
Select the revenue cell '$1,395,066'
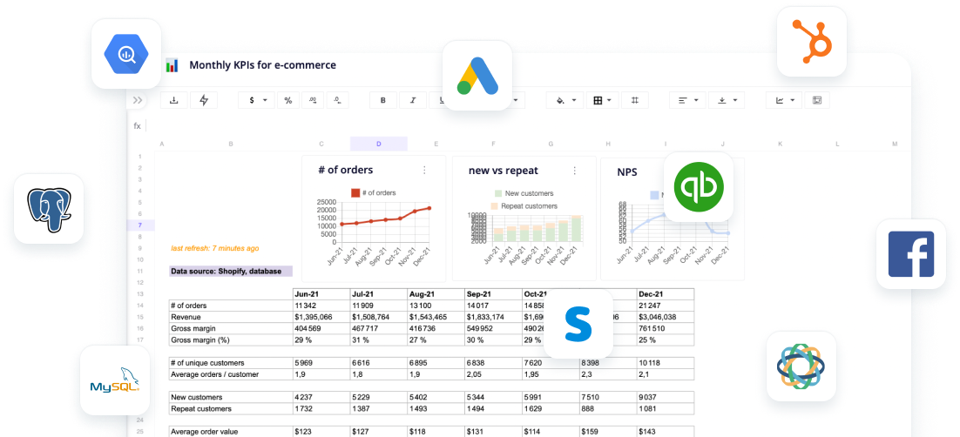coord(321,317)
